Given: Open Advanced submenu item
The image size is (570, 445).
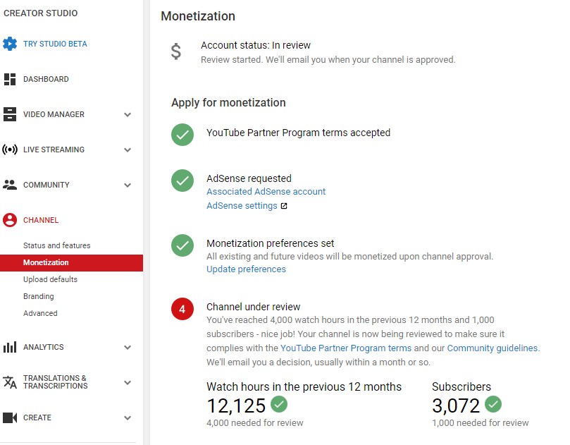Looking at the screenshot, I should [40, 313].
